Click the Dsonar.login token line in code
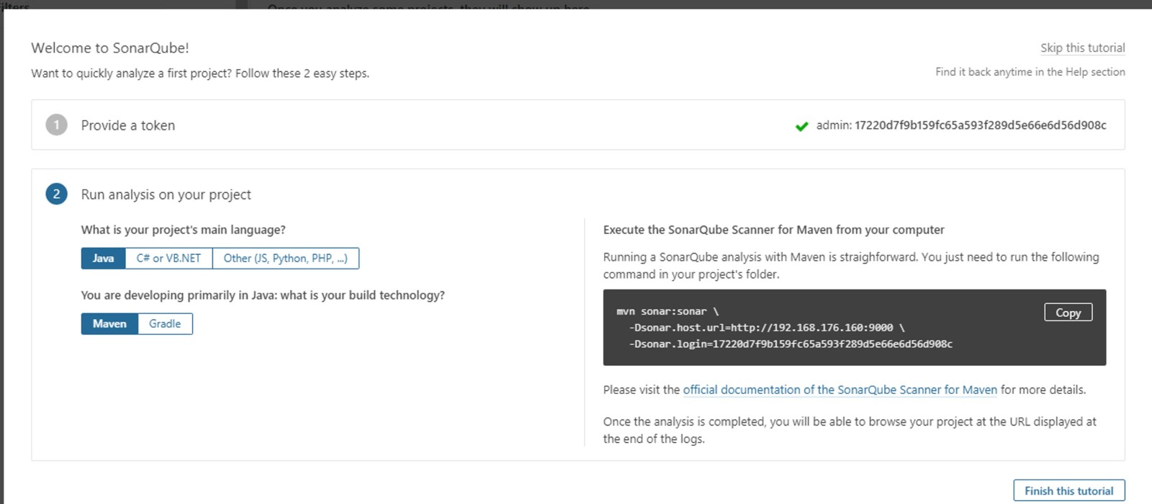The image size is (1152, 504). 791,344
